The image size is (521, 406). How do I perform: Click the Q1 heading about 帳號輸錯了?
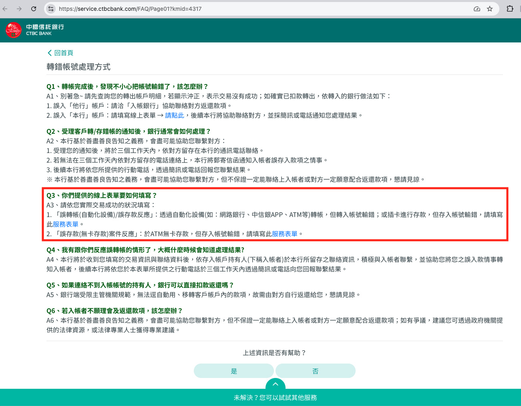pos(127,86)
